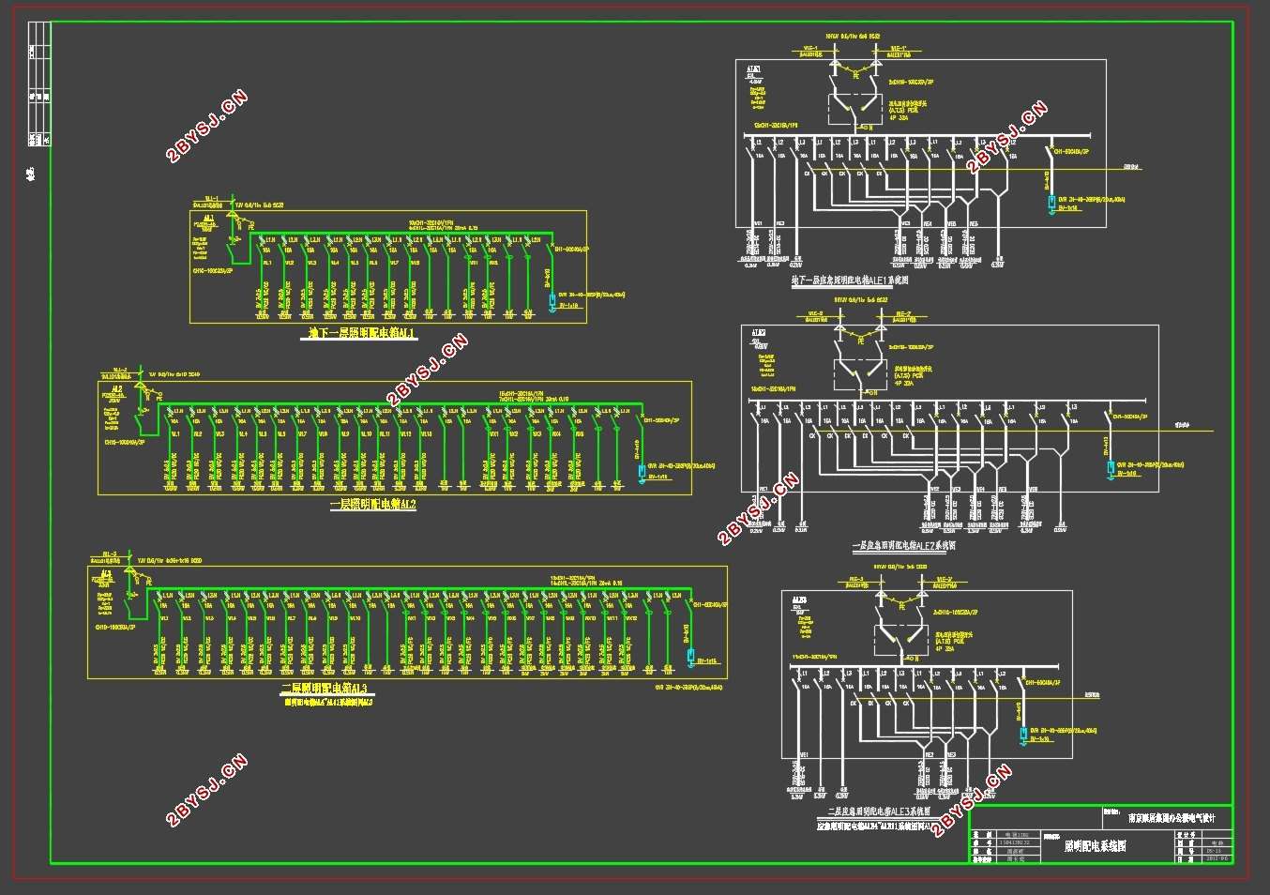1270x895 pixels.
Task: Click the '(A.T.S) PC级' text in ALE2
Action: pos(909,376)
